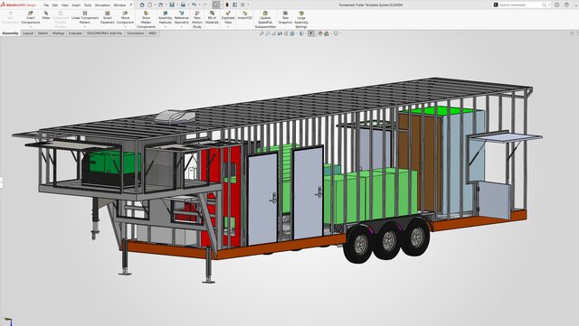Toggle the Select cursor tool
This screenshot has width=579, height=326.
(x=216, y=5)
